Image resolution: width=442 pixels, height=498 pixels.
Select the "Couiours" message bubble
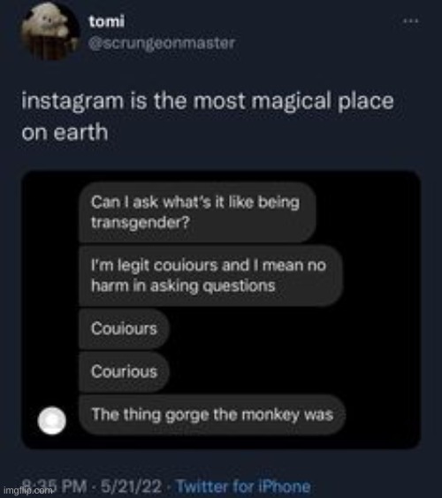(x=124, y=329)
